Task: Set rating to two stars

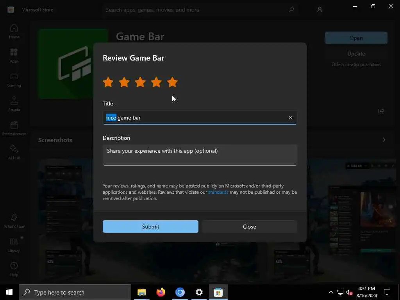Action: (x=124, y=82)
